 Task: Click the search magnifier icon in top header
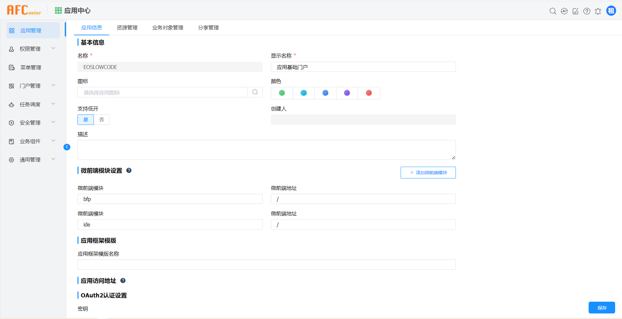553,11
